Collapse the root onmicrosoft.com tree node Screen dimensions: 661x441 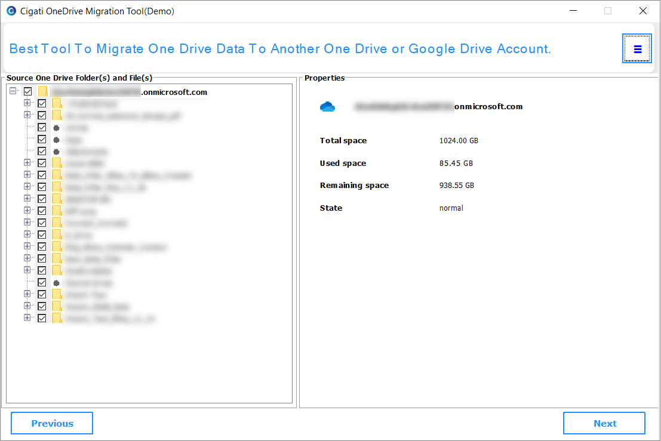(x=13, y=91)
